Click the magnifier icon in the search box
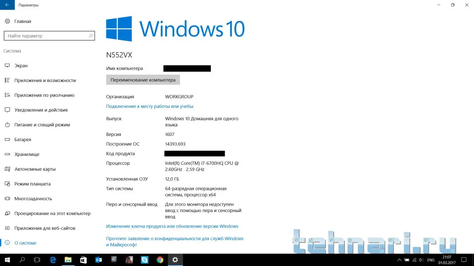Image resolution: width=474 pixels, height=266 pixels. pos(91,36)
